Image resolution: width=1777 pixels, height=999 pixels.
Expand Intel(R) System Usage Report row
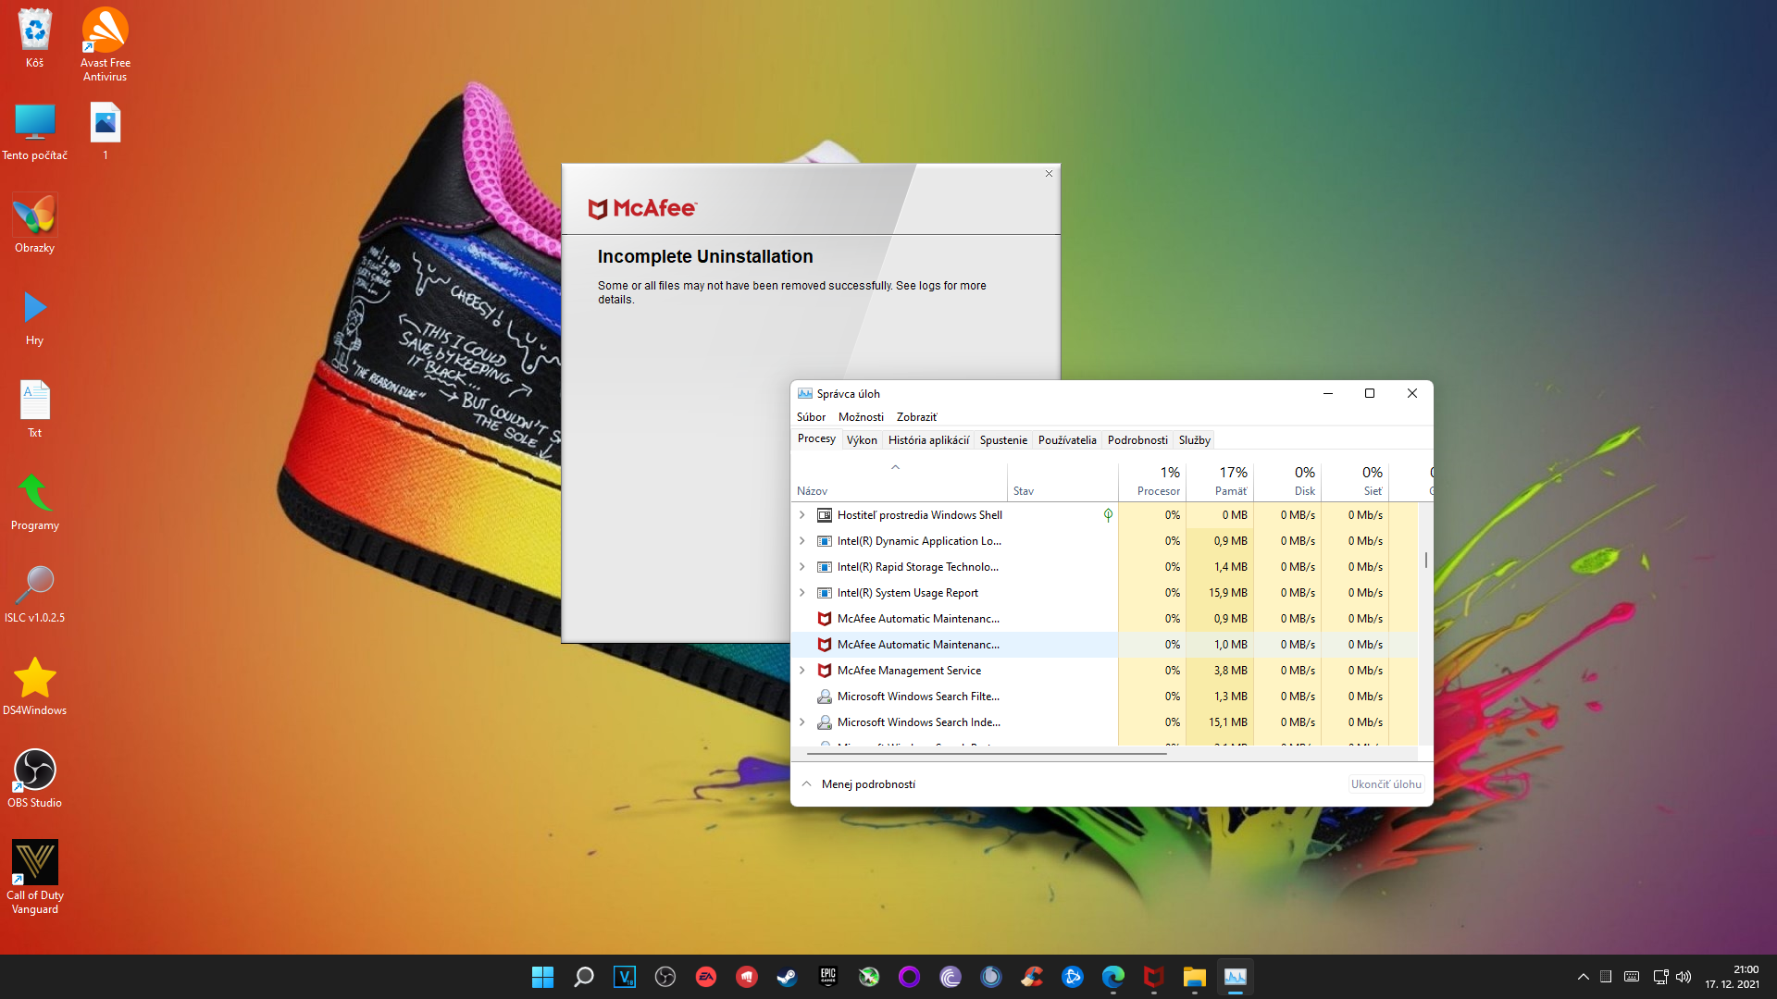(802, 593)
